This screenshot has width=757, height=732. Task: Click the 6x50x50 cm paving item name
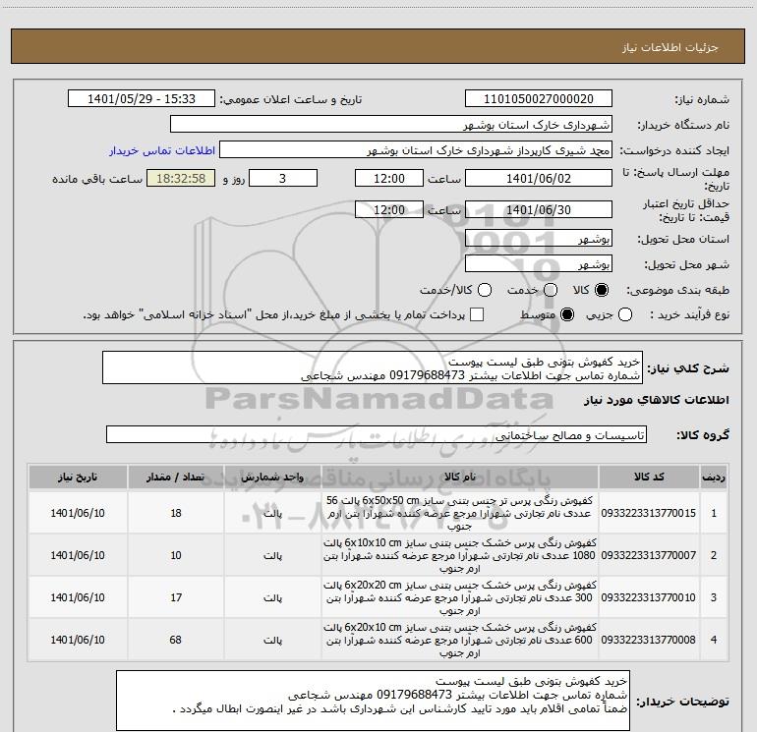460,513
